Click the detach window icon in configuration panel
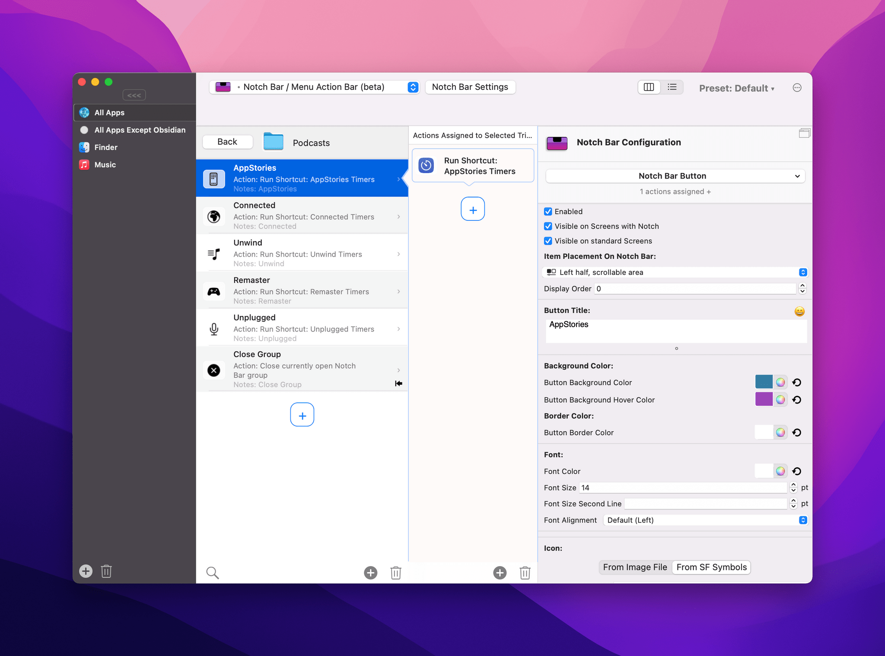This screenshot has height=656, width=885. pos(804,133)
